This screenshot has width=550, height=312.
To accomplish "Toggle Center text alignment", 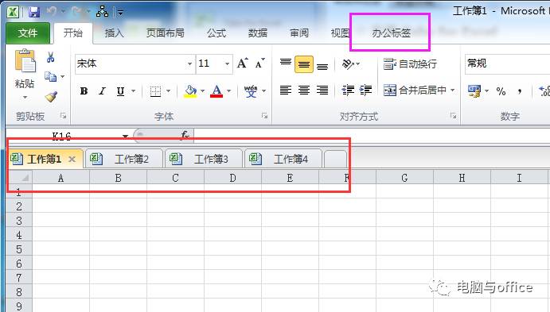I will coord(304,91).
